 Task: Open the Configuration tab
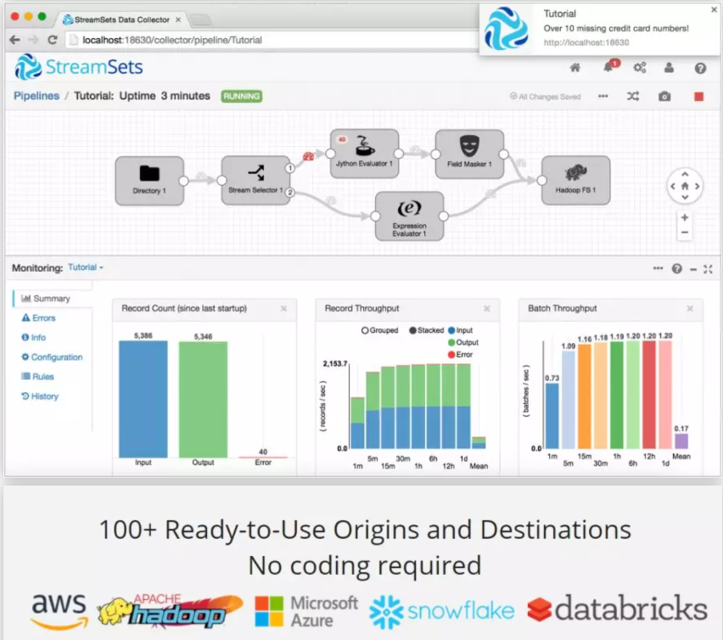click(x=52, y=357)
